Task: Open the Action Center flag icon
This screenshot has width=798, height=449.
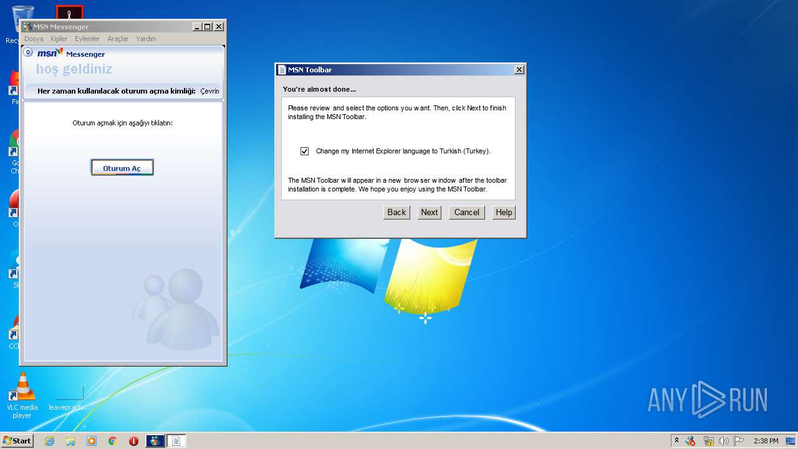Action: [739, 441]
